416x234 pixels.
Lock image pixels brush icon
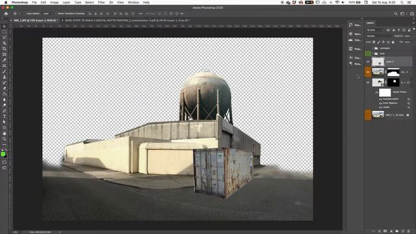pyautogui.click(x=378, y=42)
